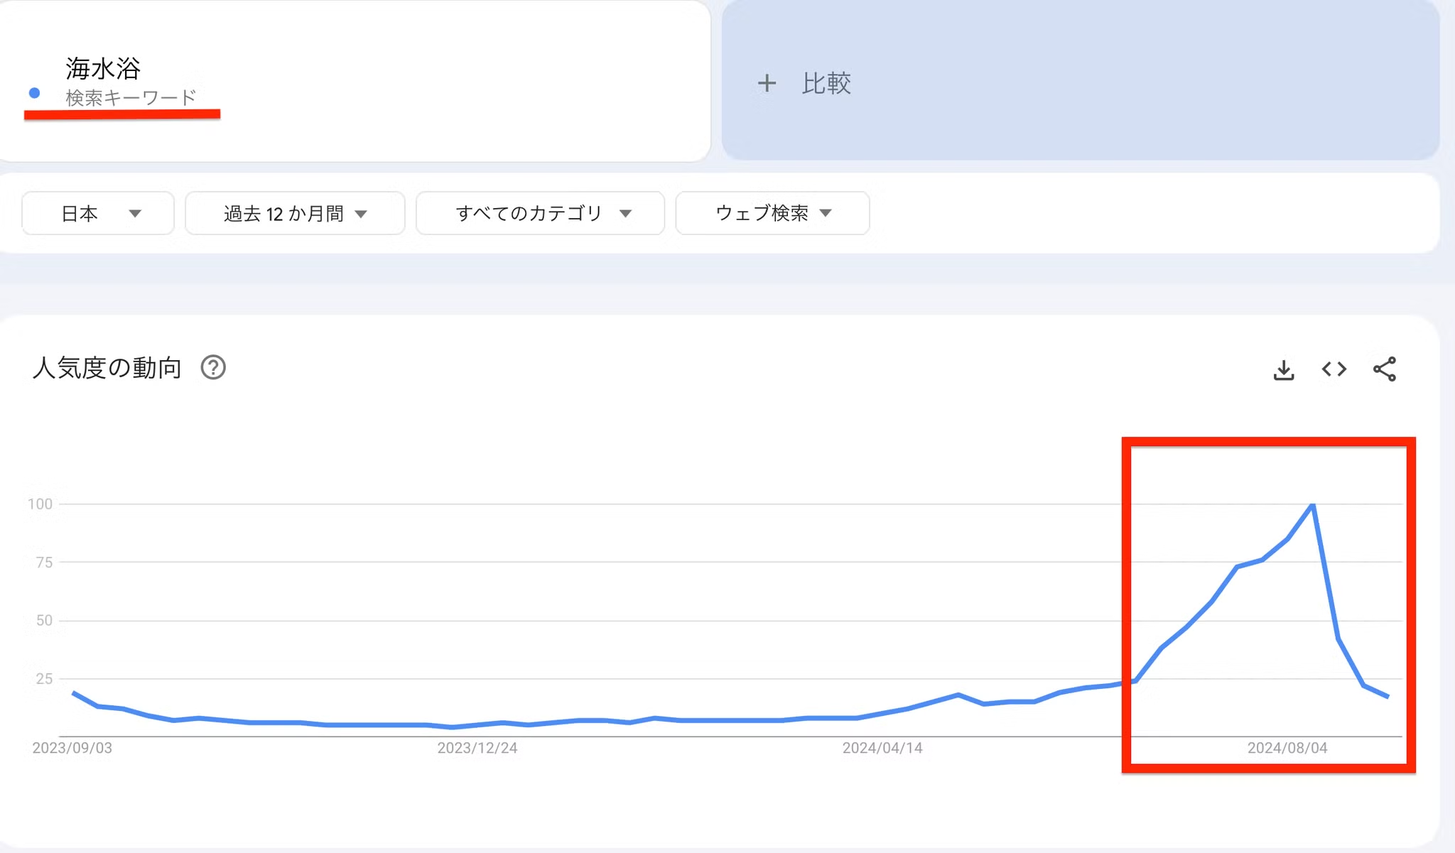The height and width of the screenshot is (853, 1455).
Task: Click the 海水浴 search term field
Action: coord(103,69)
